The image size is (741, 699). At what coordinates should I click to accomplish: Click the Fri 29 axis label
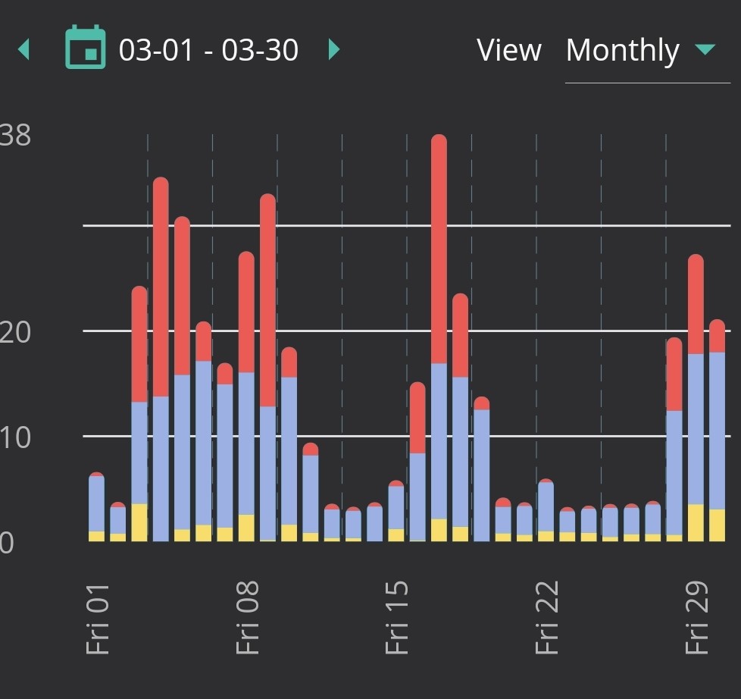point(696,619)
